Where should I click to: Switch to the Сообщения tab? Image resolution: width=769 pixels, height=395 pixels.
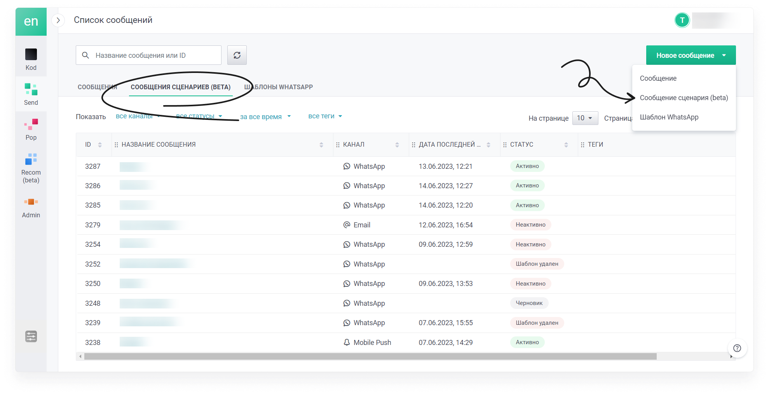[x=97, y=87]
